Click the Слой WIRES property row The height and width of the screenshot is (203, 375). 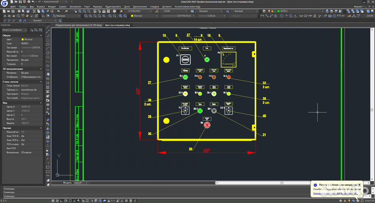[22, 44]
